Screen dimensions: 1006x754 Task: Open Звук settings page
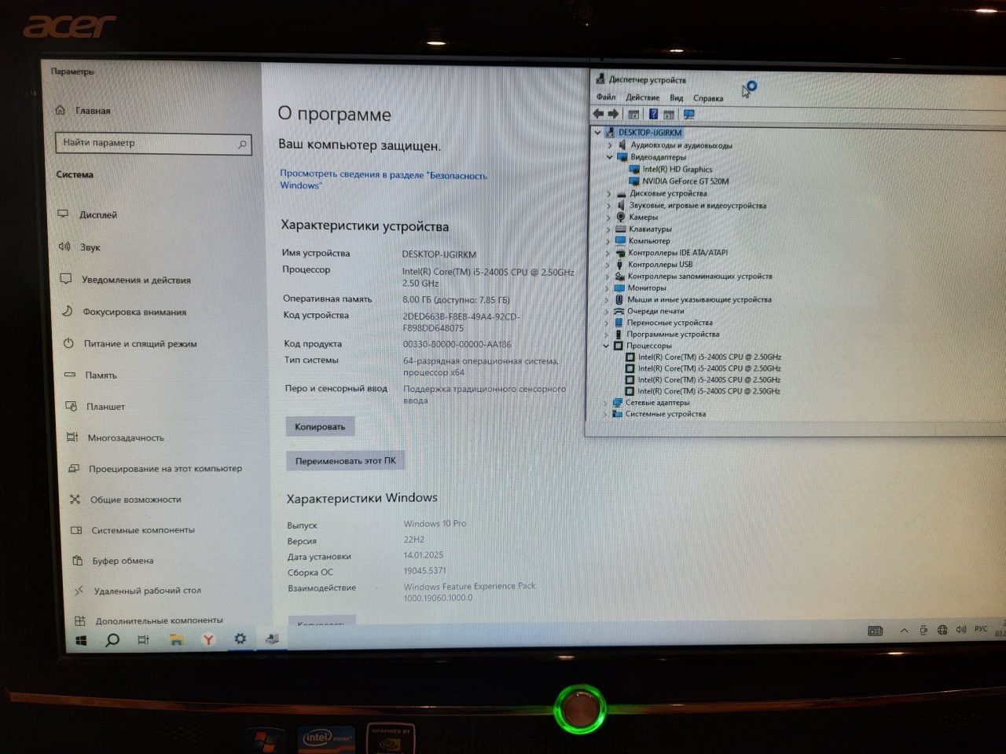(90, 247)
